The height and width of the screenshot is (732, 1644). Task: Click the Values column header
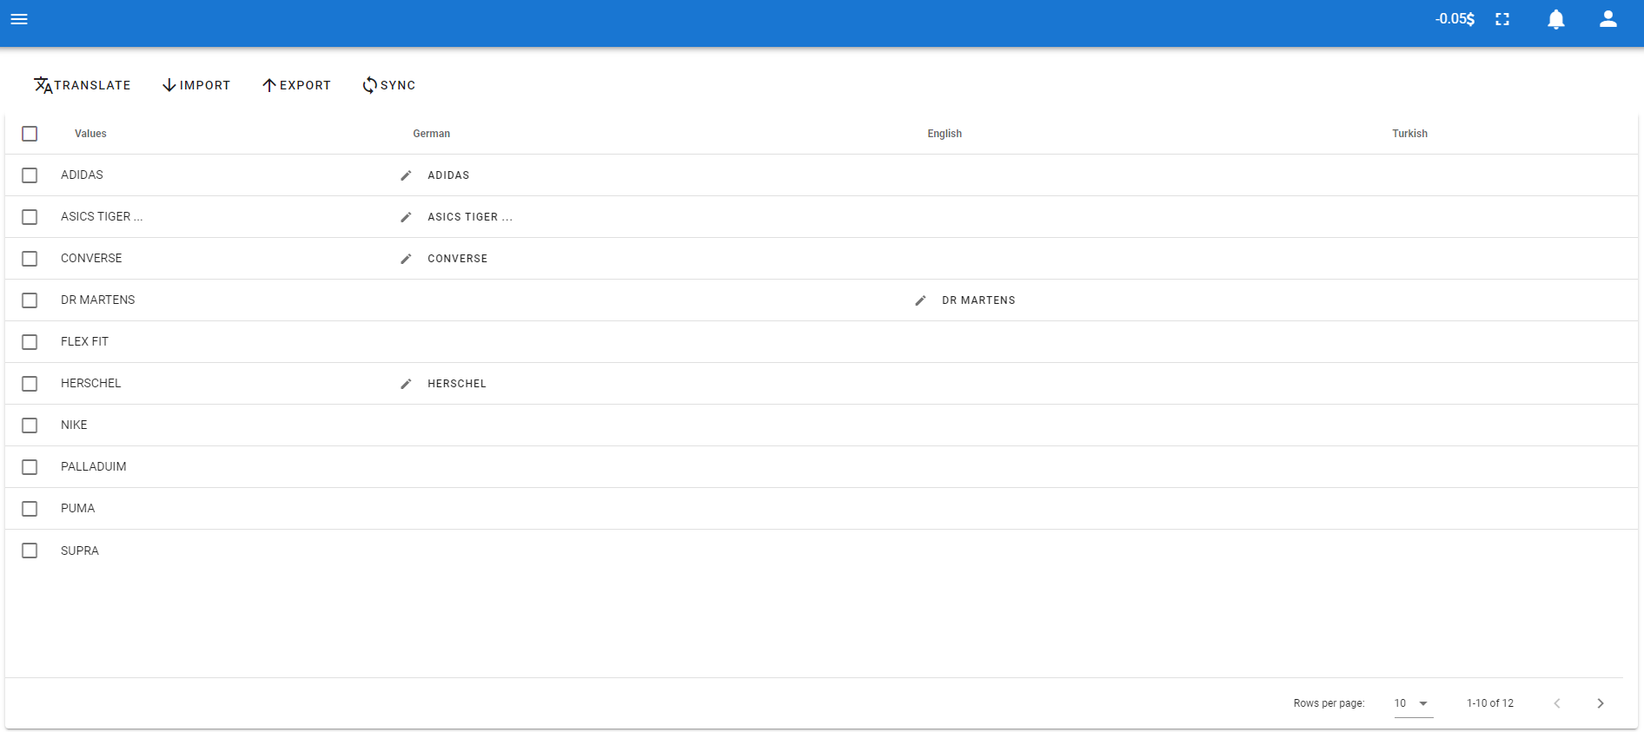90,134
